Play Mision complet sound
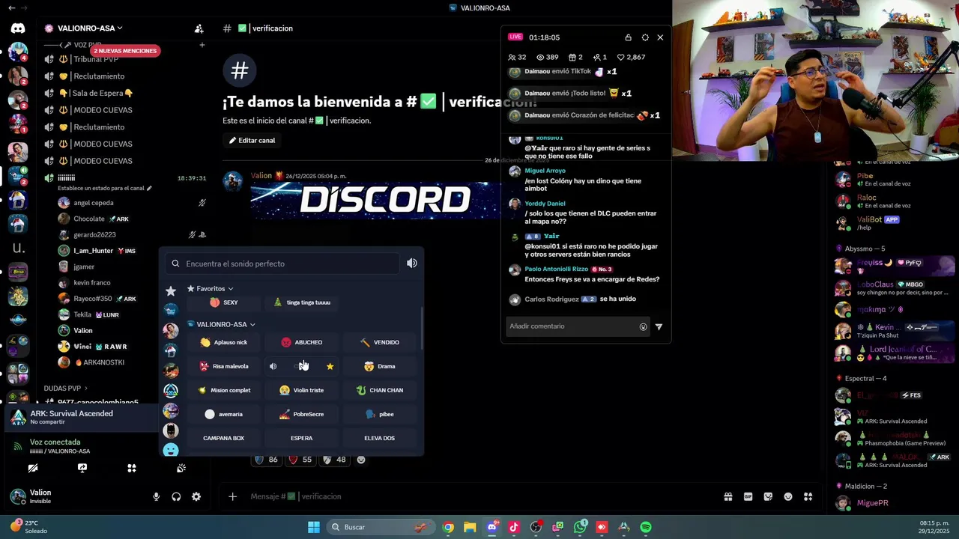 223,390
